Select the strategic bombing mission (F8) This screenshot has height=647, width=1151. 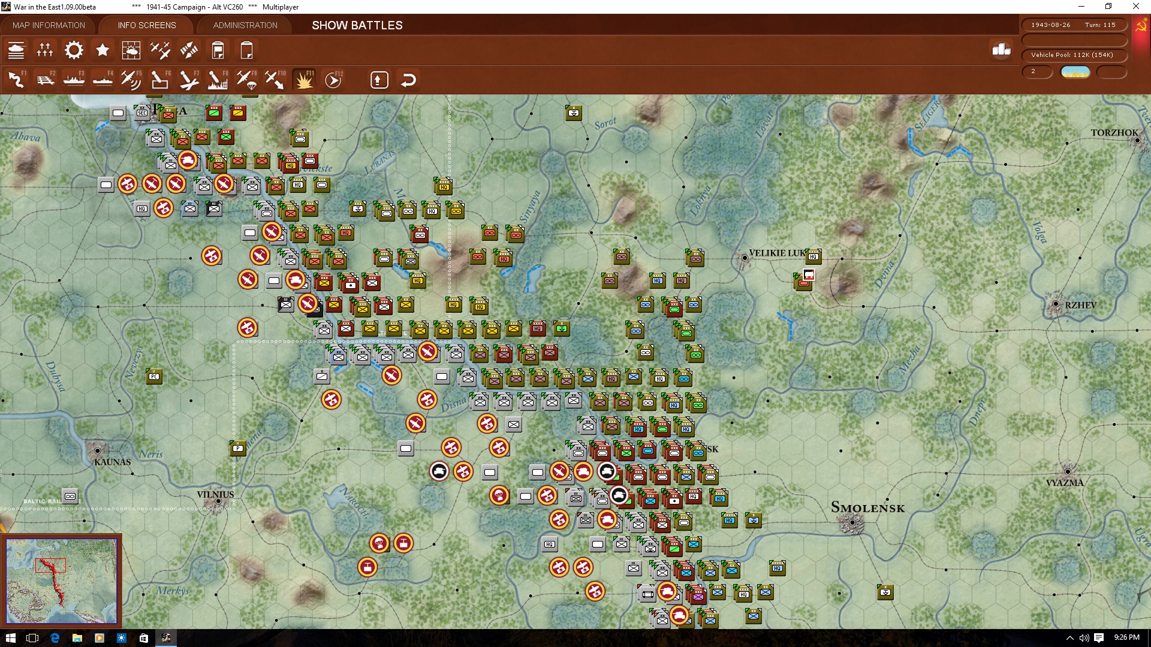point(218,79)
